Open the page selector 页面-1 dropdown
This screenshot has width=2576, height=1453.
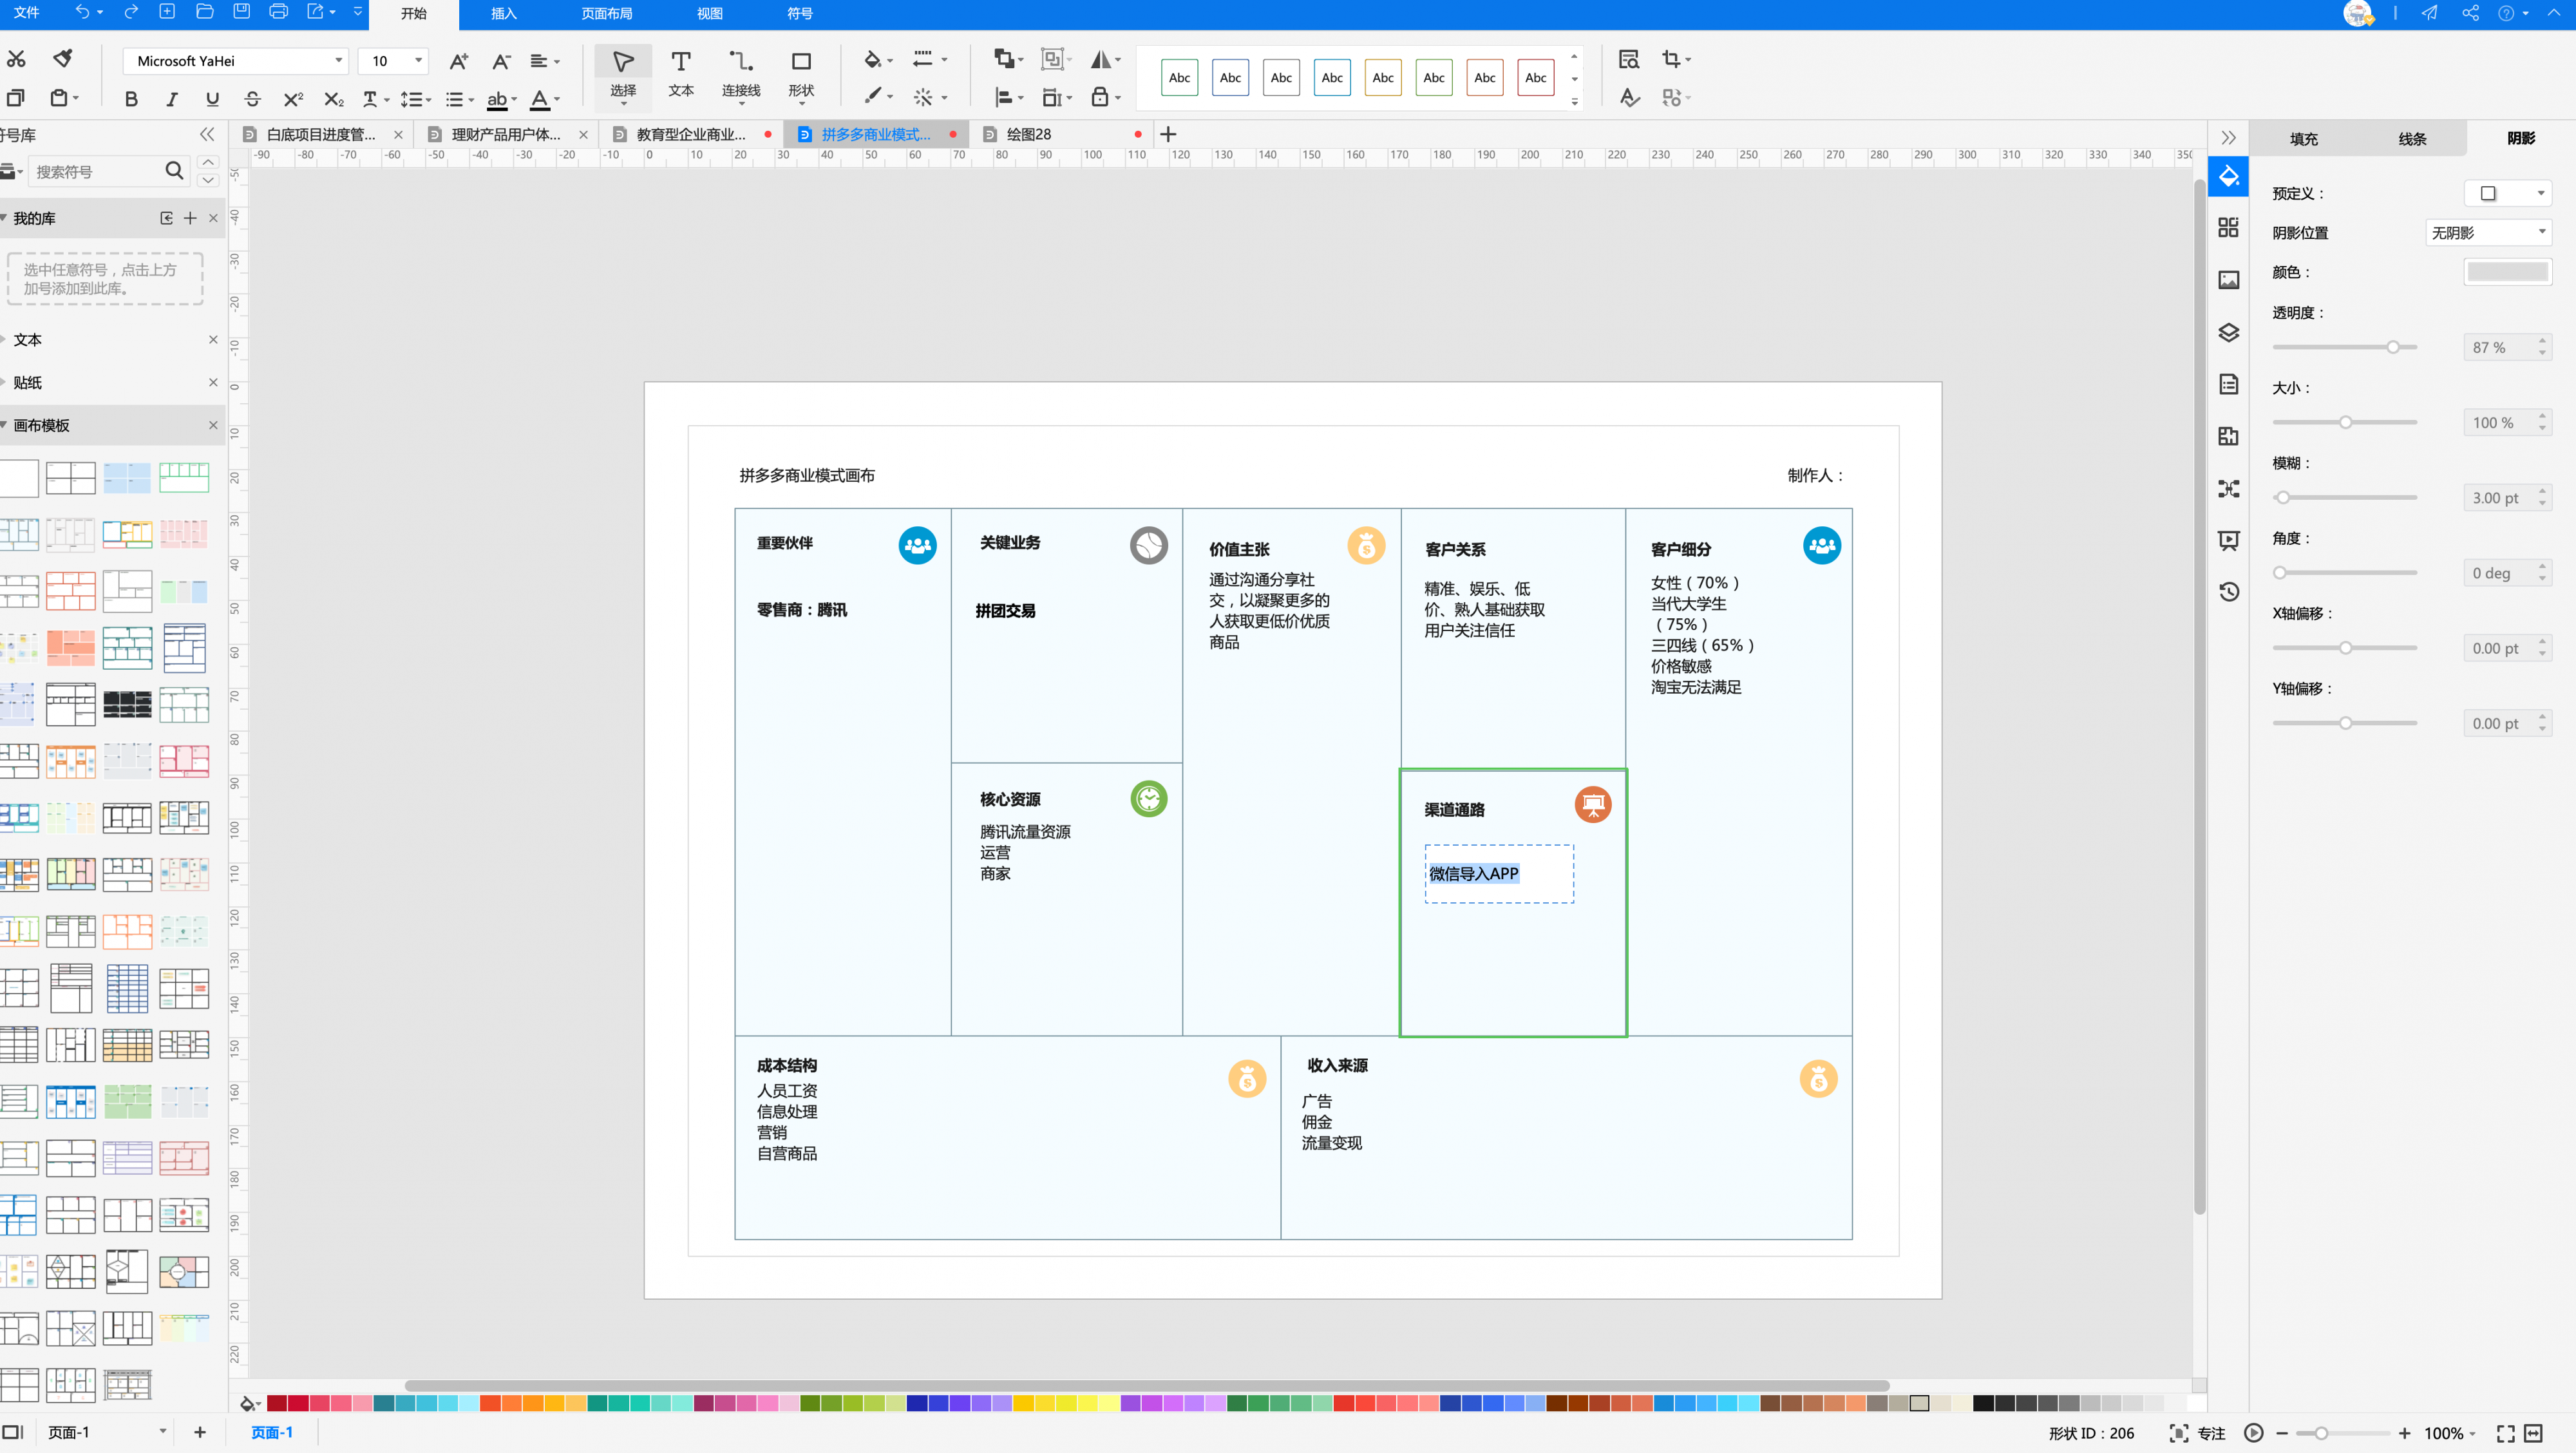(106, 1432)
